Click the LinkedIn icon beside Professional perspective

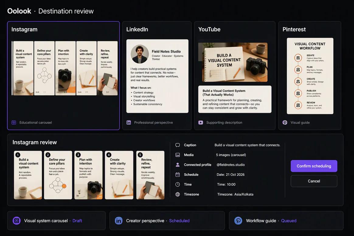(129, 122)
